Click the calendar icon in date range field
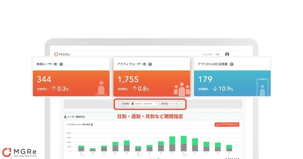This screenshot has width=303, height=159. (133, 104)
